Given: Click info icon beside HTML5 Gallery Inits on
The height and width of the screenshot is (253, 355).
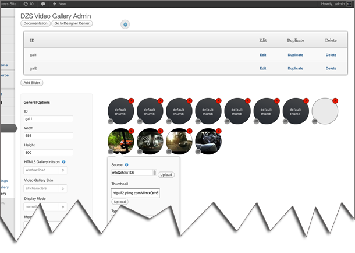Looking at the screenshot, I should tap(63, 162).
